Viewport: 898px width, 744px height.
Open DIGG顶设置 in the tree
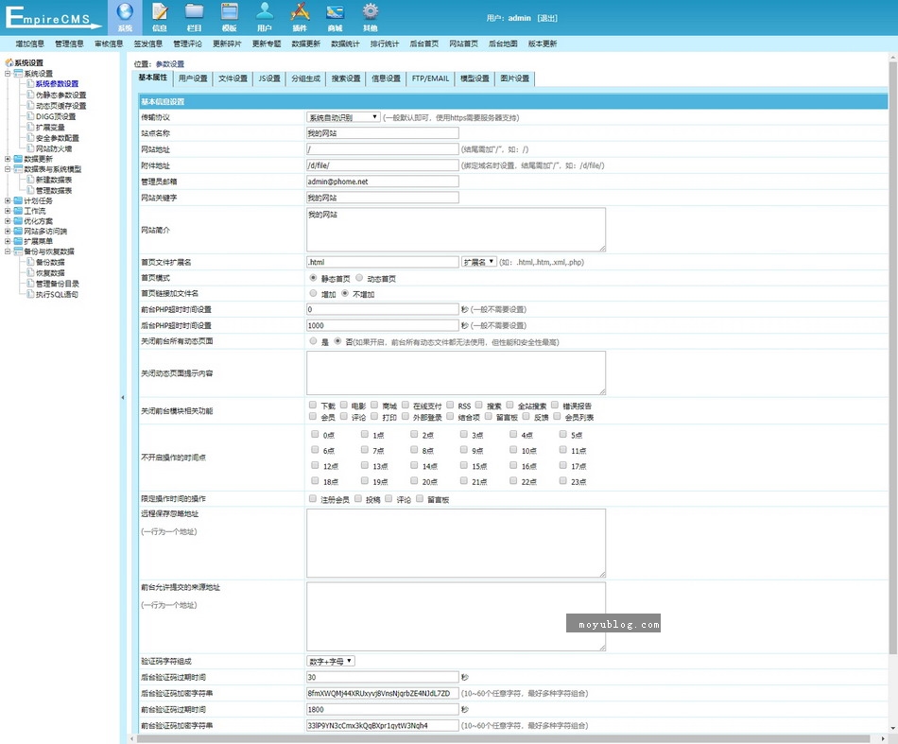(56, 116)
